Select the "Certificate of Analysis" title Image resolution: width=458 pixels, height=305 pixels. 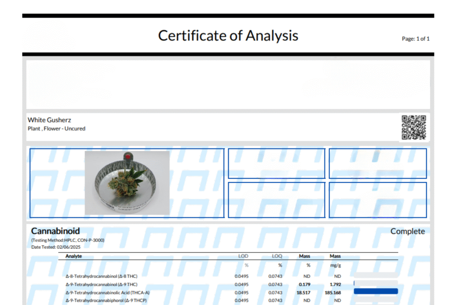228,36
